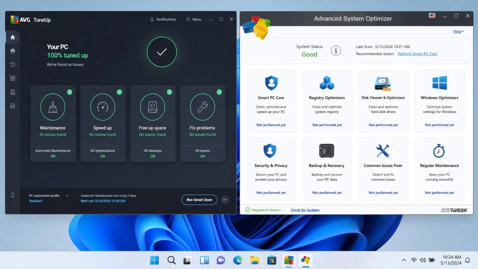Click the Regular Maintenance stopwatch icon

[x=439, y=151]
